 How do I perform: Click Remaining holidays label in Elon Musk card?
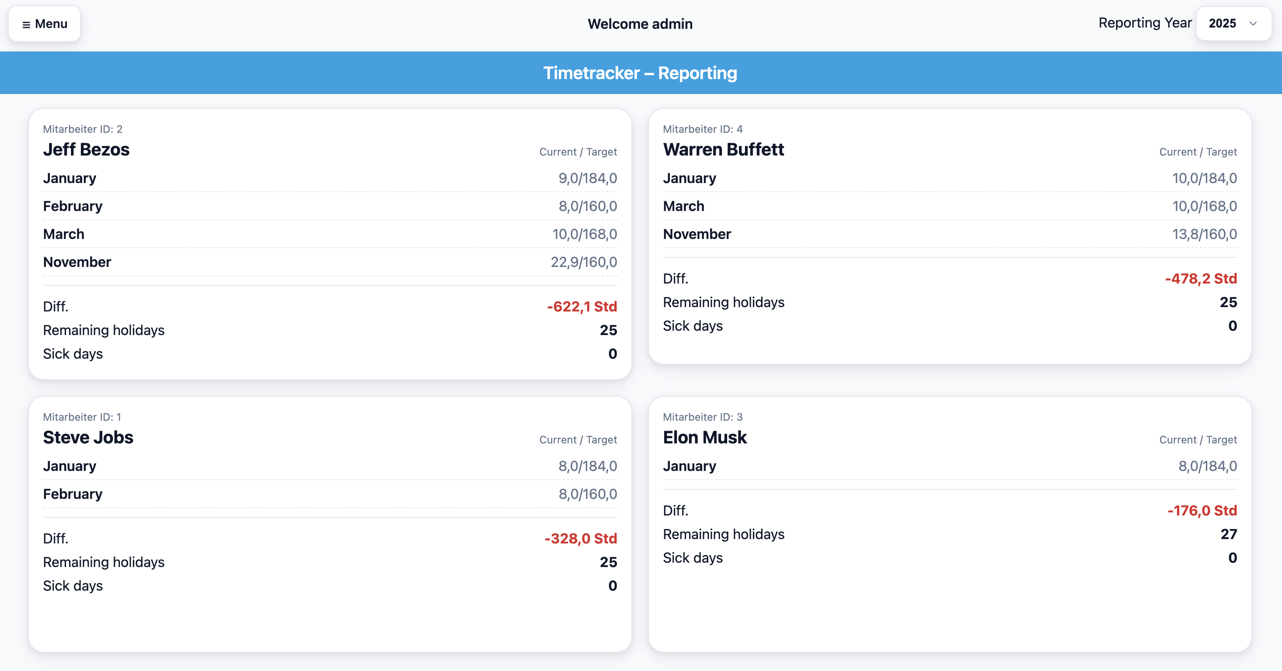(x=724, y=534)
